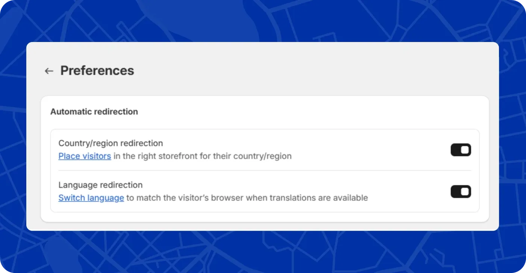526x273 pixels.
Task: Click the Automatic redirection section heading
Action: click(94, 111)
